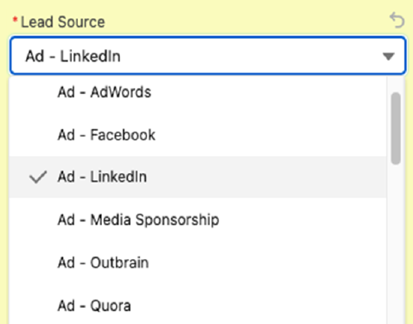The image size is (413, 324).
Task: Click the Lead Source combo box field
Action: click(x=207, y=55)
